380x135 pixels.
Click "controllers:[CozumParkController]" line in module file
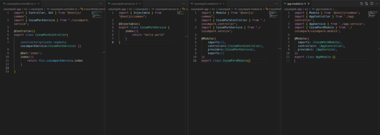(236, 46)
